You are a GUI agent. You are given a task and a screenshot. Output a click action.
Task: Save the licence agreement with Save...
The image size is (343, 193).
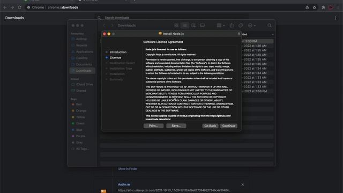[176, 126]
